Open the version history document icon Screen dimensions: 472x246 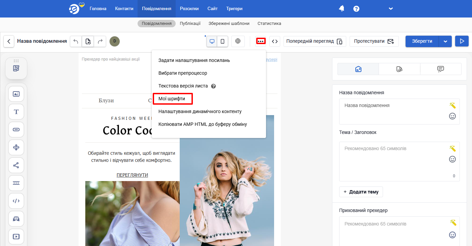(x=88, y=41)
